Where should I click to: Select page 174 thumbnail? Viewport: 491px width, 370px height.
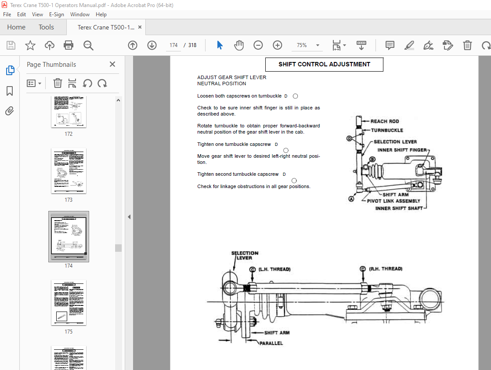click(69, 236)
